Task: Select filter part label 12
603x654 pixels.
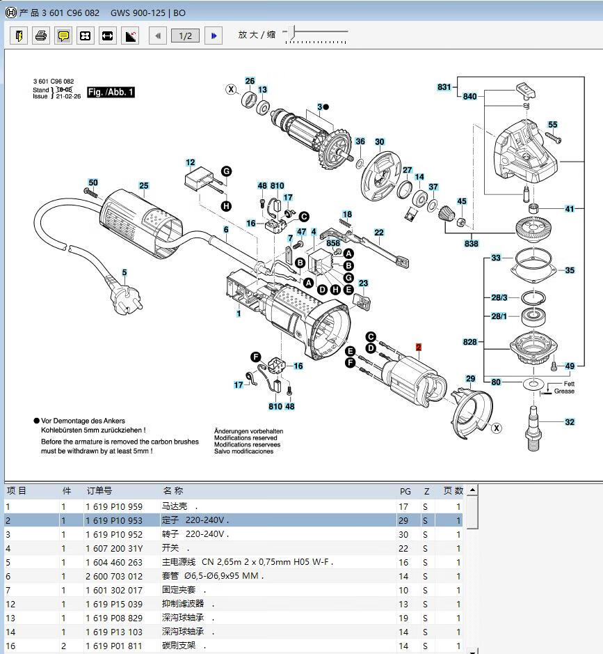Action: coord(191,162)
